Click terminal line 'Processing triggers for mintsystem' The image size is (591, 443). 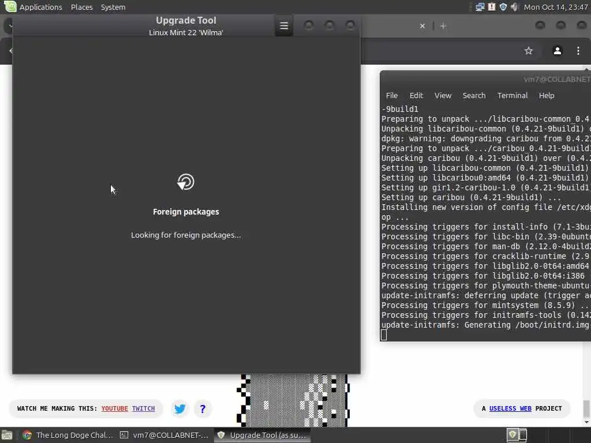coord(486,305)
